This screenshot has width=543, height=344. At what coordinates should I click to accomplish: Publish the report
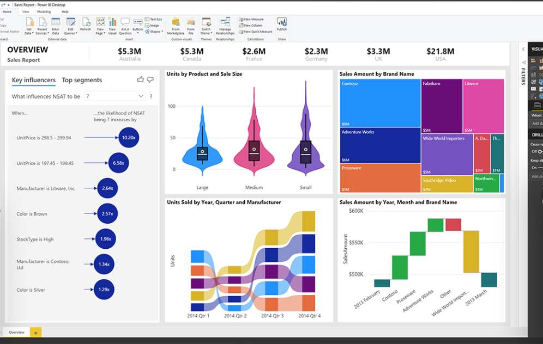point(281,24)
